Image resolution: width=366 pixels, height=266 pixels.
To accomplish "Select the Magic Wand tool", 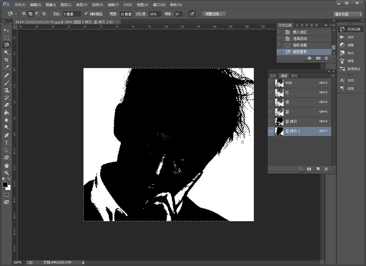I will (7, 52).
